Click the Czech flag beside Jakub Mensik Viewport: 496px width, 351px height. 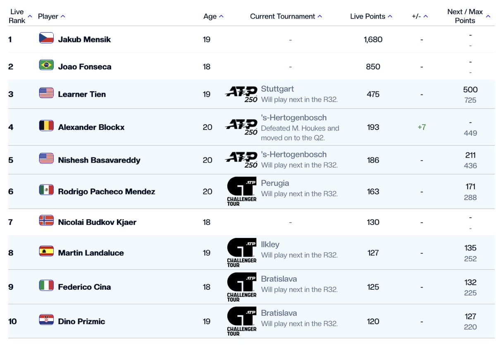46,38
